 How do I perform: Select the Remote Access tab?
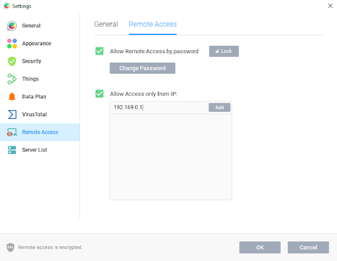[153, 24]
